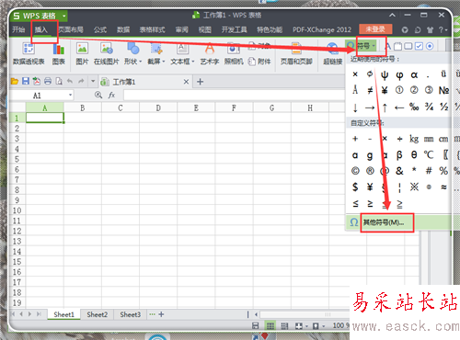Open the A1 name box dropdown
Viewport: 460px width, 340px height.
70,95
